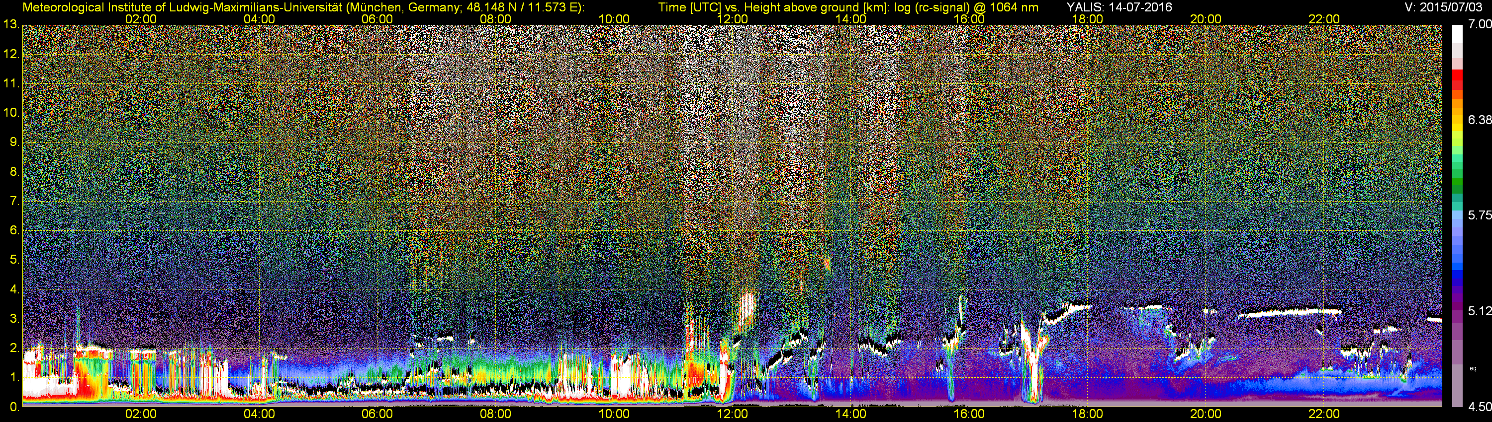Click 04:00 on the upper time axis
Screen dimensions: 1492x422
[259, 19]
